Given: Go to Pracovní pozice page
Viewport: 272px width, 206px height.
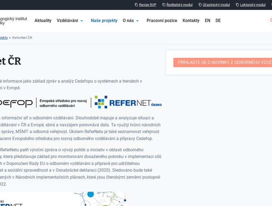Looking at the screenshot, I should [162, 21].
